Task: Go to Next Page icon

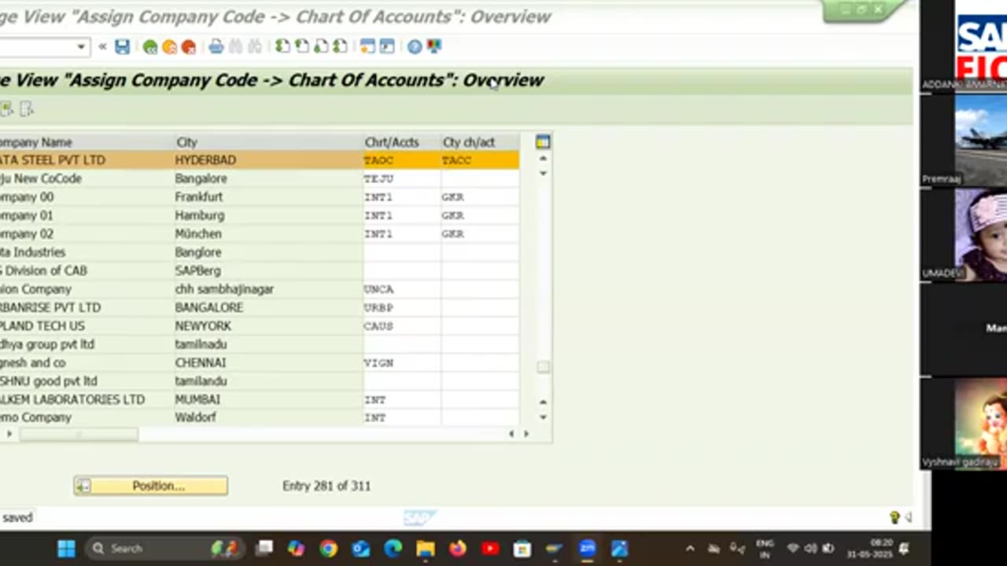Action: point(320,47)
